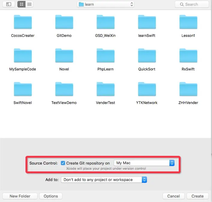Uncheck Create Git repository checkbox
This screenshot has width=212, height=202.
tap(63, 163)
